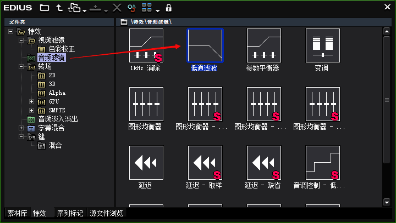Select the plain 图形均衡器 filter icon

pos(146,104)
